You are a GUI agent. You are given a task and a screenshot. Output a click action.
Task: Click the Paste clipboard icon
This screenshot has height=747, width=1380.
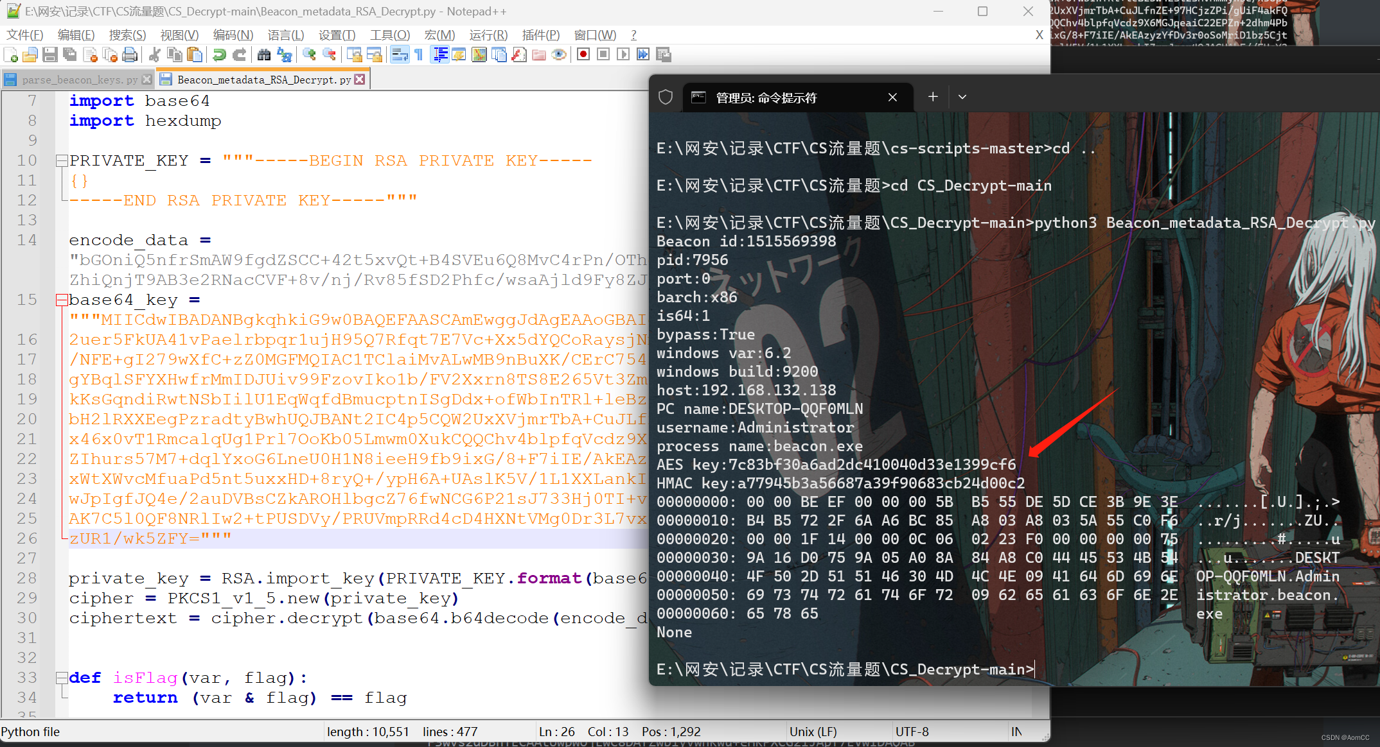point(194,55)
